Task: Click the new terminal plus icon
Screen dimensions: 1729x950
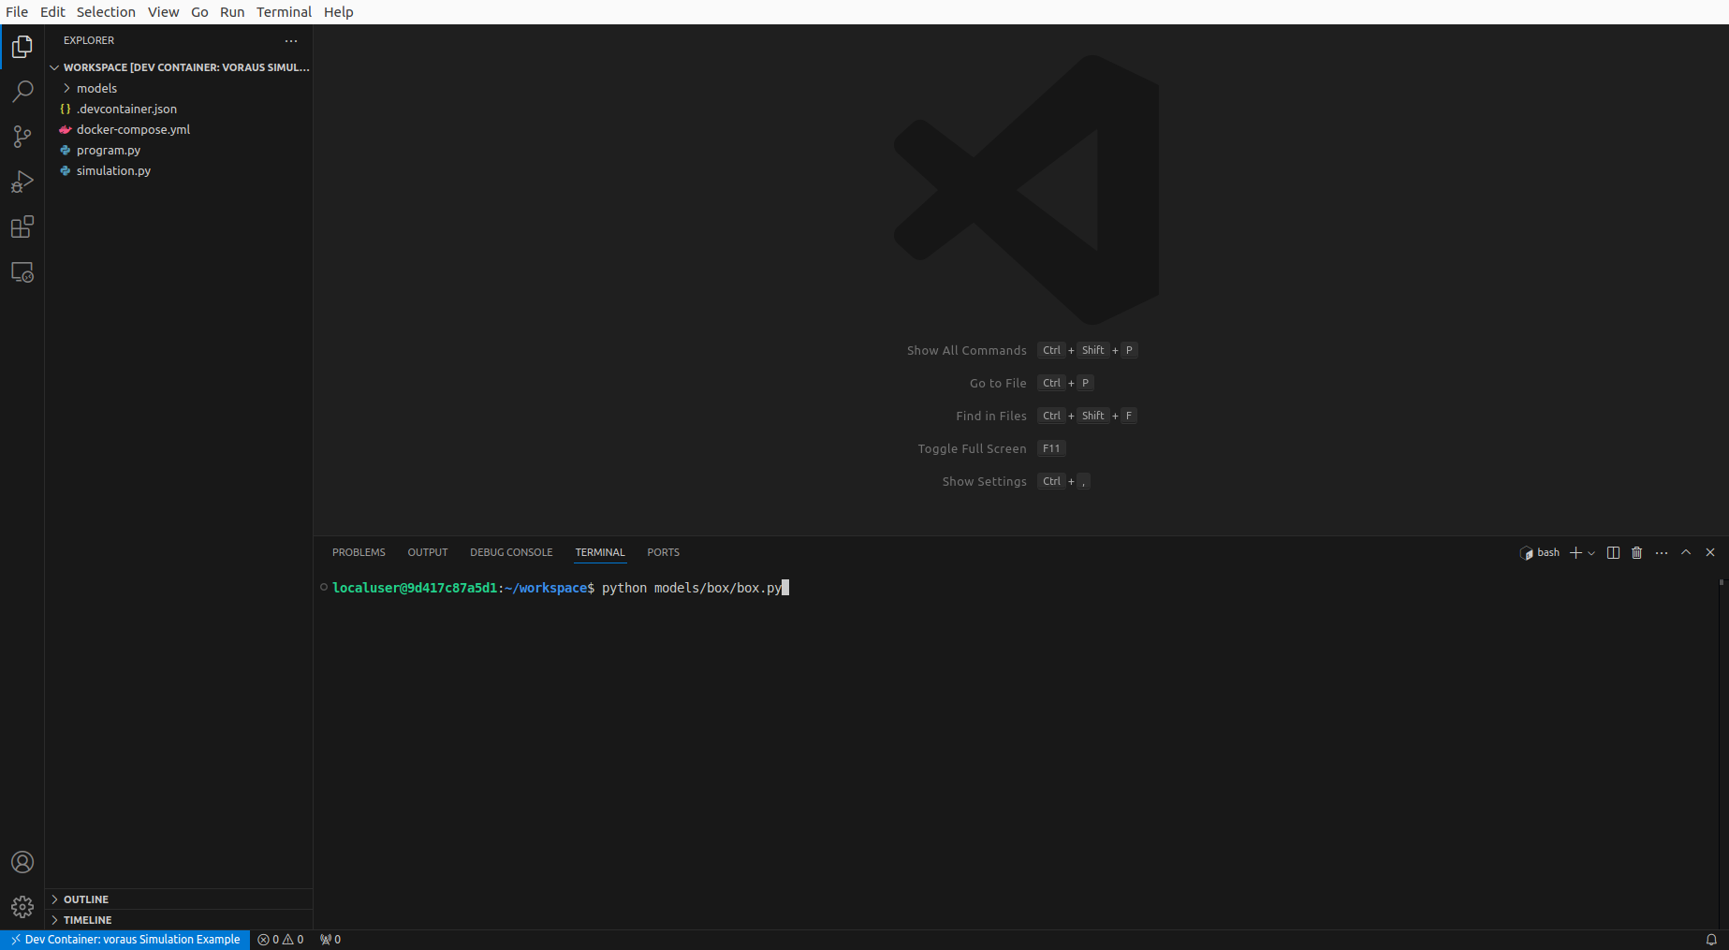Action: 1575,553
